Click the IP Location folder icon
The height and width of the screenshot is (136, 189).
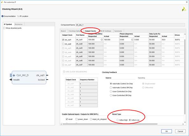(x=18, y=16)
